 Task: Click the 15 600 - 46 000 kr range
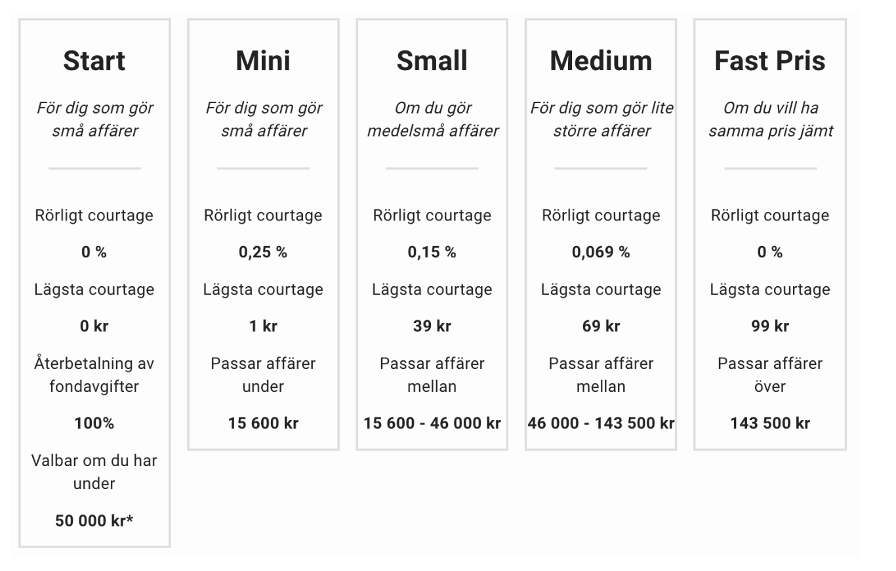tap(432, 423)
